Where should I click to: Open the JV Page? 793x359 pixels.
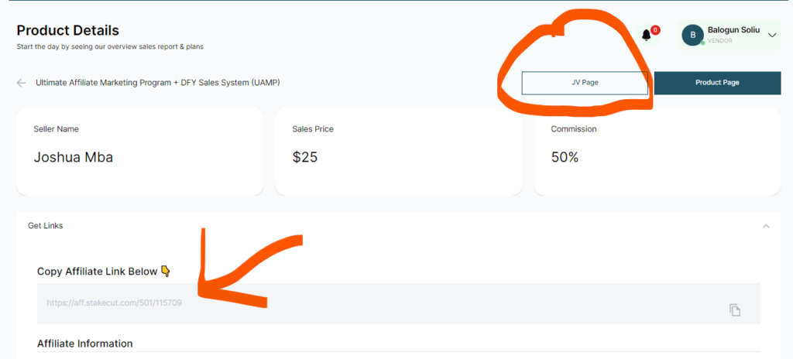coord(585,83)
